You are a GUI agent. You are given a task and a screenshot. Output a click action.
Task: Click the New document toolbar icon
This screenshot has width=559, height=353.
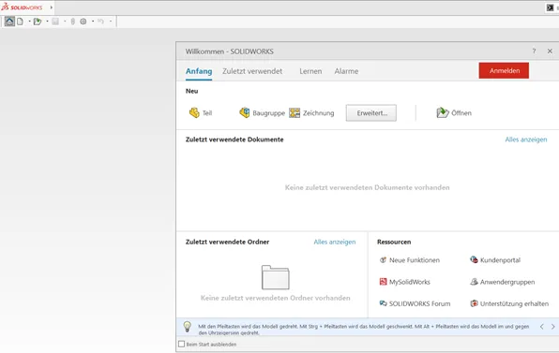tap(21, 22)
